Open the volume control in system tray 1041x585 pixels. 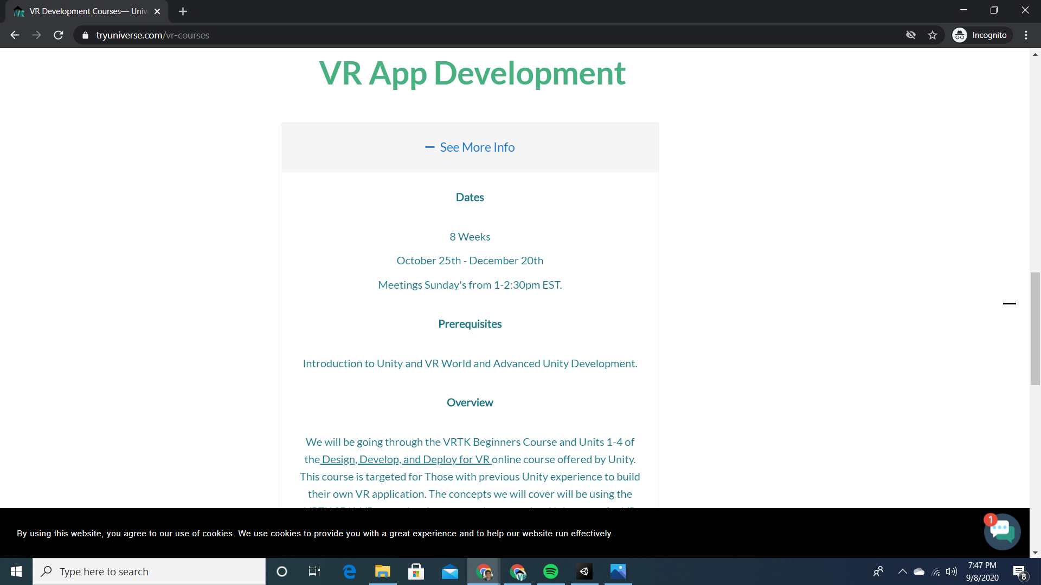point(952,571)
